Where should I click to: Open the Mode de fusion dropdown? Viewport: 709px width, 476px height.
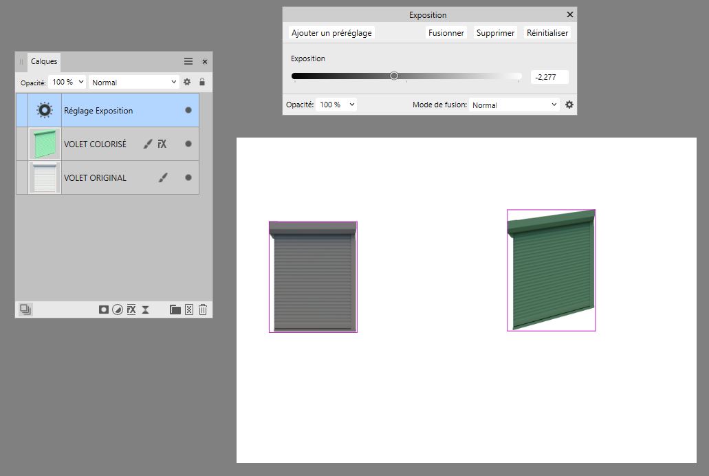click(514, 105)
